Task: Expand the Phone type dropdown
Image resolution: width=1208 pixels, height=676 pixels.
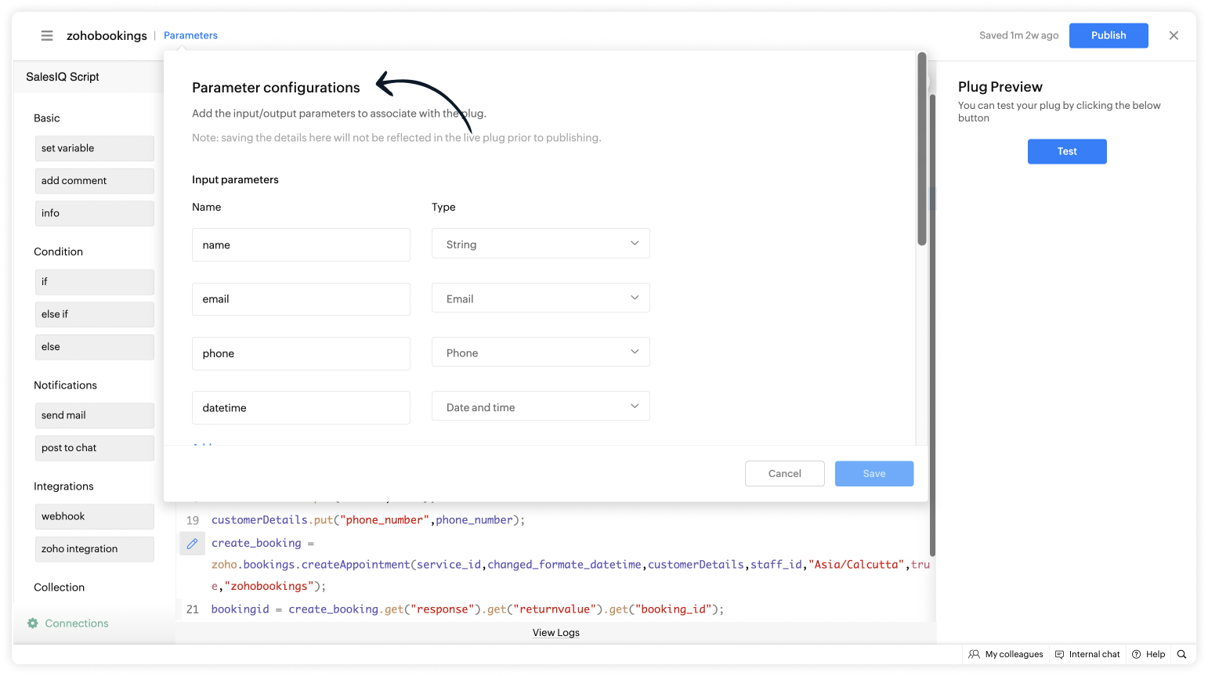Action: tap(541, 352)
